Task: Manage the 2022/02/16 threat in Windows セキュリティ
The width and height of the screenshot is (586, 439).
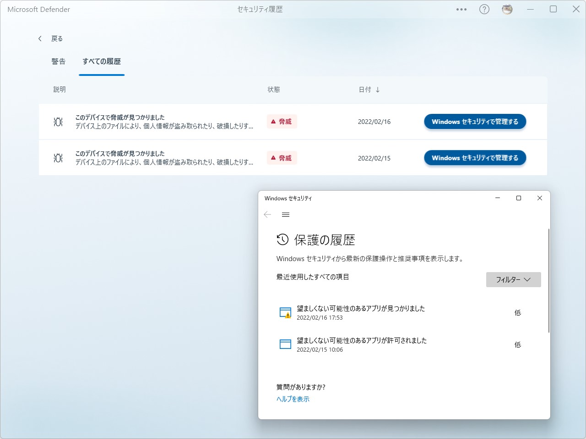Action: [x=475, y=122]
